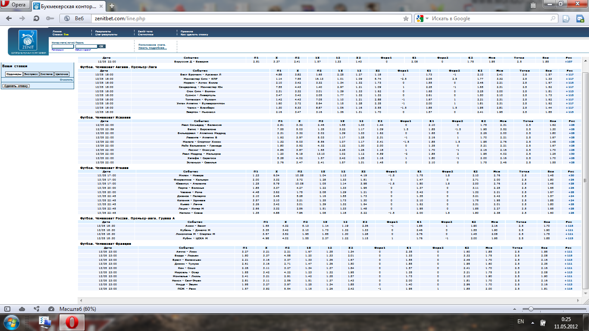Focus the 'Искать в Google' search box
The width and height of the screenshot is (589, 331).
point(490,19)
